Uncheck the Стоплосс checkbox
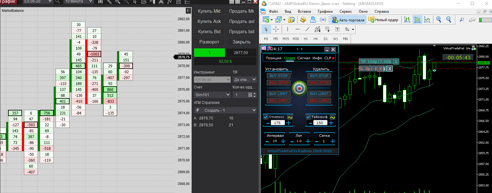 coord(266,117)
